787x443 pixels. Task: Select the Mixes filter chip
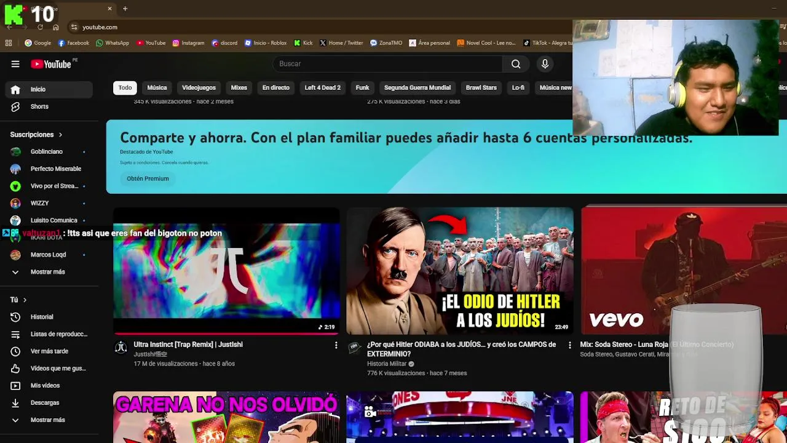pos(239,88)
